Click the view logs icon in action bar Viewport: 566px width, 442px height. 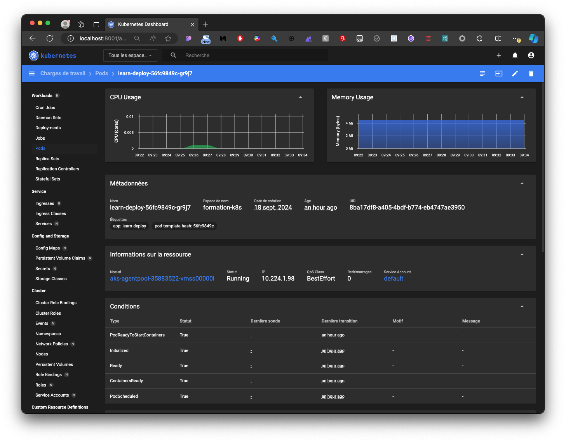(482, 74)
